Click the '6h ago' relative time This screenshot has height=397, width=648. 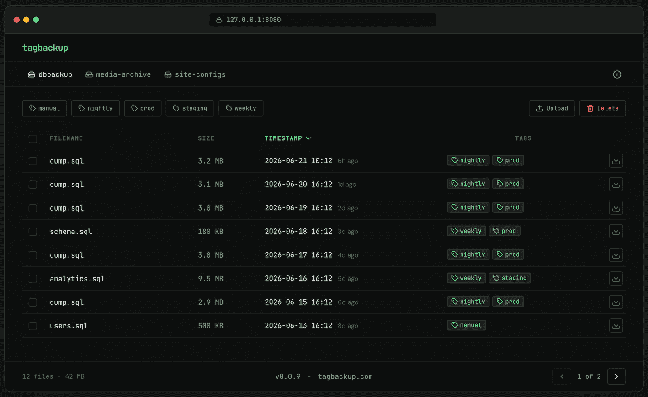[348, 161]
